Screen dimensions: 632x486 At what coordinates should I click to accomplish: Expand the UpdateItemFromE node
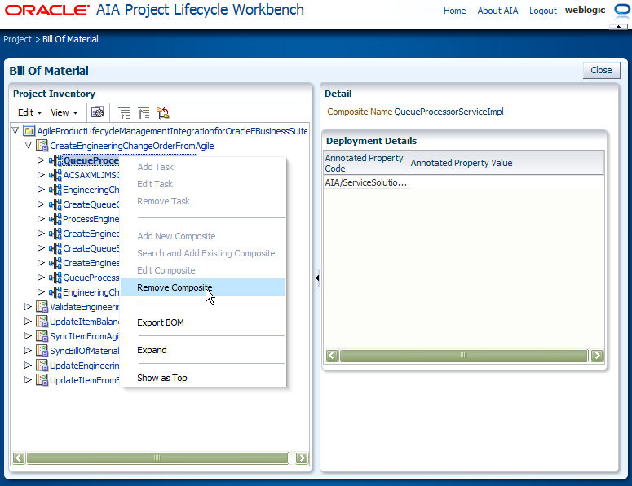click(x=28, y=380)
